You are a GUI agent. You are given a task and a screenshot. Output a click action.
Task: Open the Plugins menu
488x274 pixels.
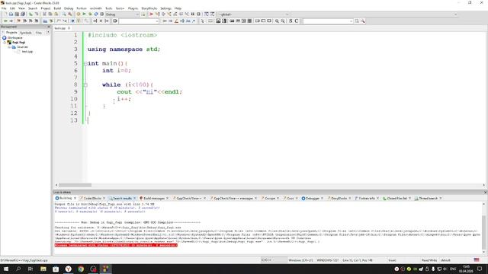(133, 8)
